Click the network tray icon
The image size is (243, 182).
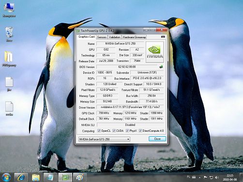tap(211, 177)
